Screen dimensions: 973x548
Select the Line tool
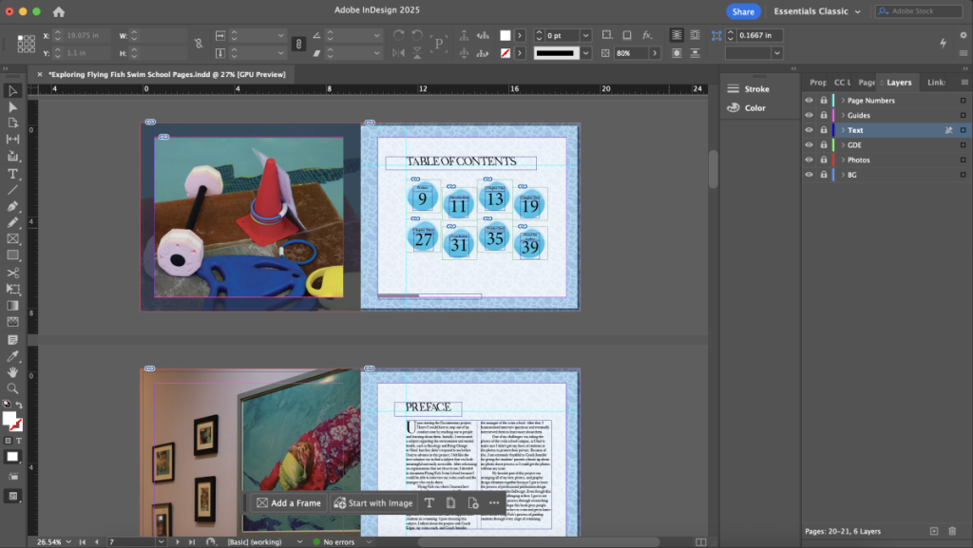[x=12, y=190]
